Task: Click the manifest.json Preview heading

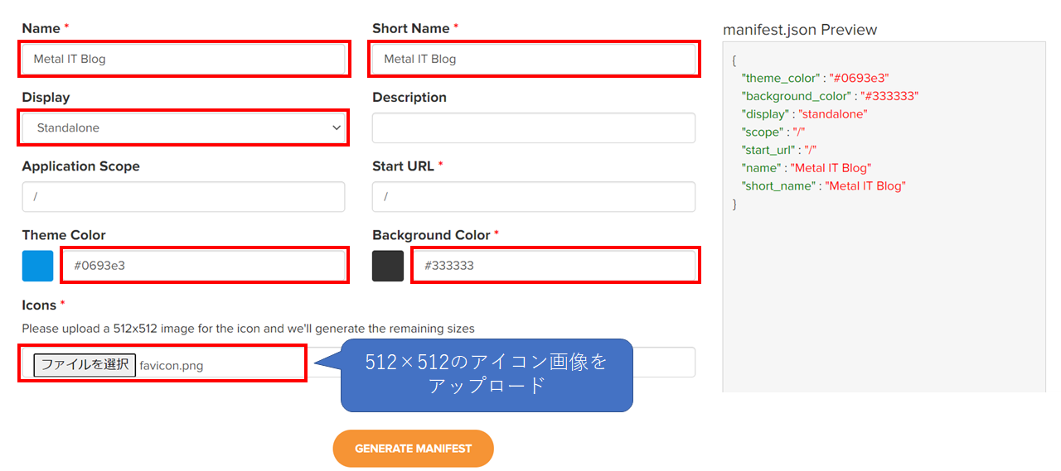Action: (x=800, y=30)
